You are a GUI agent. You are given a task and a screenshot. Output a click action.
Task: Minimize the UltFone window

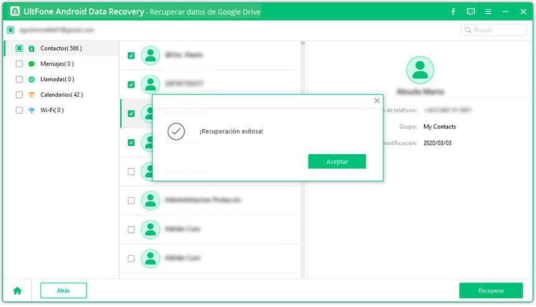click(505, 12)
